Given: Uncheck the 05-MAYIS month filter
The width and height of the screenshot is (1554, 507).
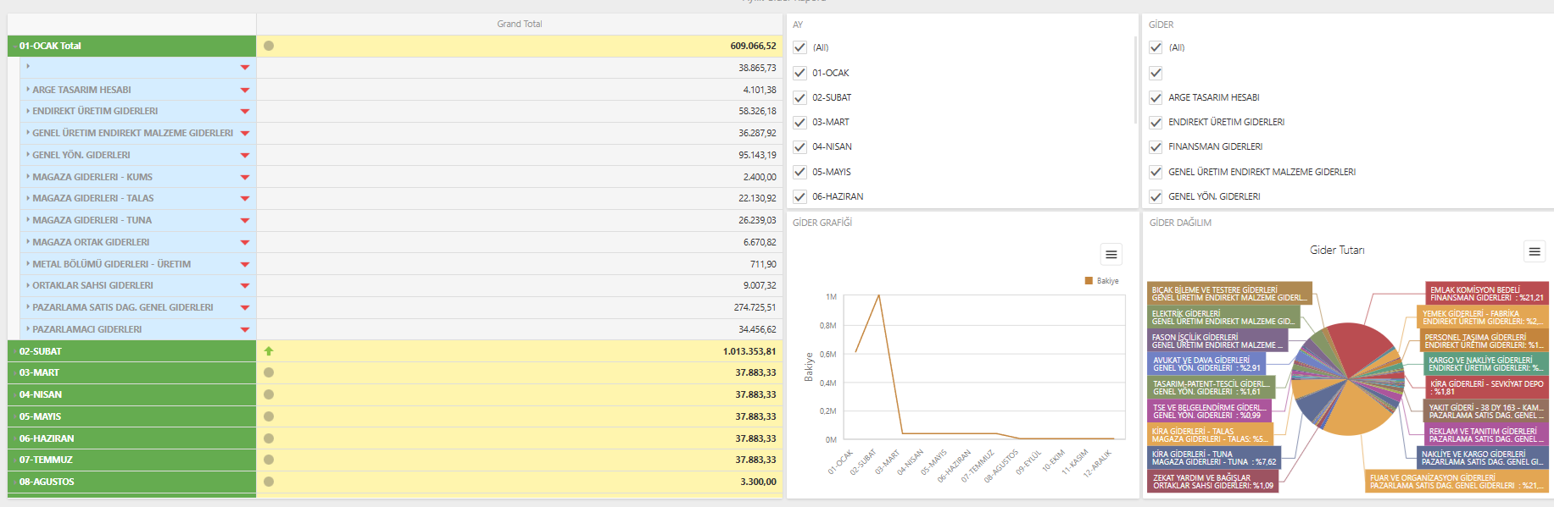Looking at the screenshot, I should [x=799, y=172].
